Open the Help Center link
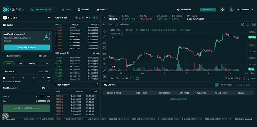257x127 pixels. [x=184, y=9]
